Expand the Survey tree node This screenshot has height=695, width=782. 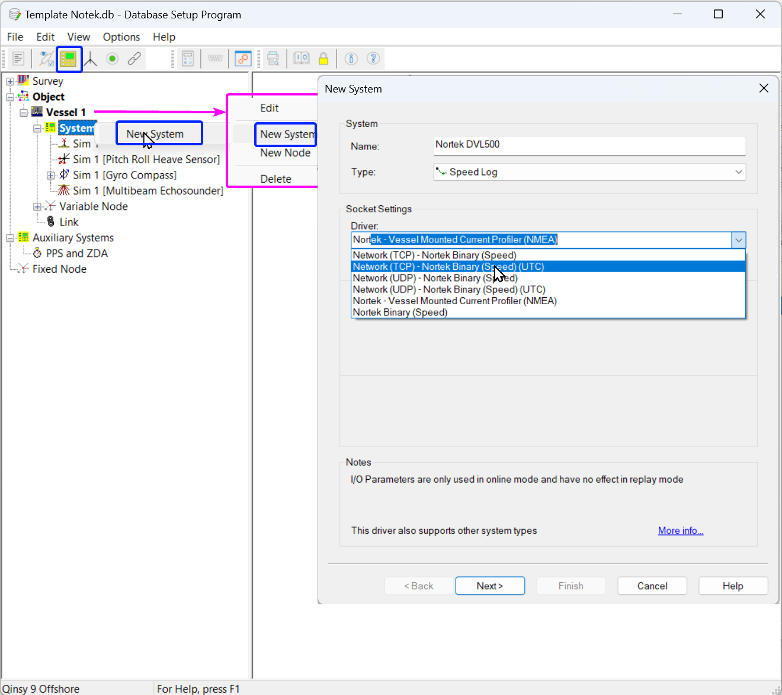pyautogui.click(x=10, y=81)
